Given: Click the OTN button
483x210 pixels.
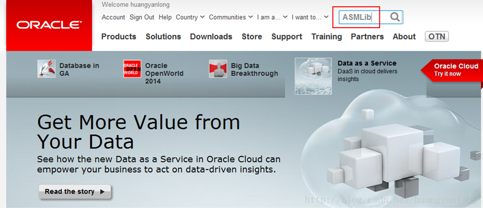Looking at the screenshot, I should click(x=437, y=36).
